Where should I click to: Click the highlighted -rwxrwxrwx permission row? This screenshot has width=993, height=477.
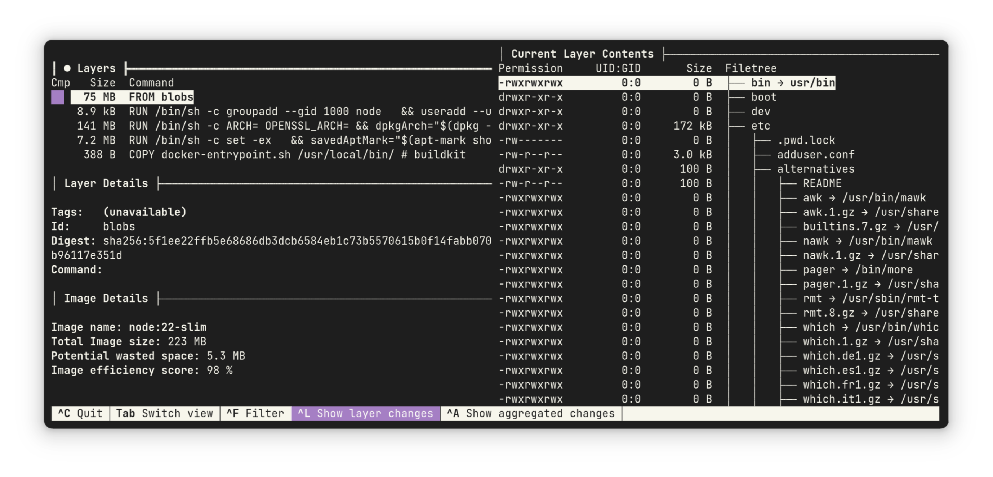531,82
